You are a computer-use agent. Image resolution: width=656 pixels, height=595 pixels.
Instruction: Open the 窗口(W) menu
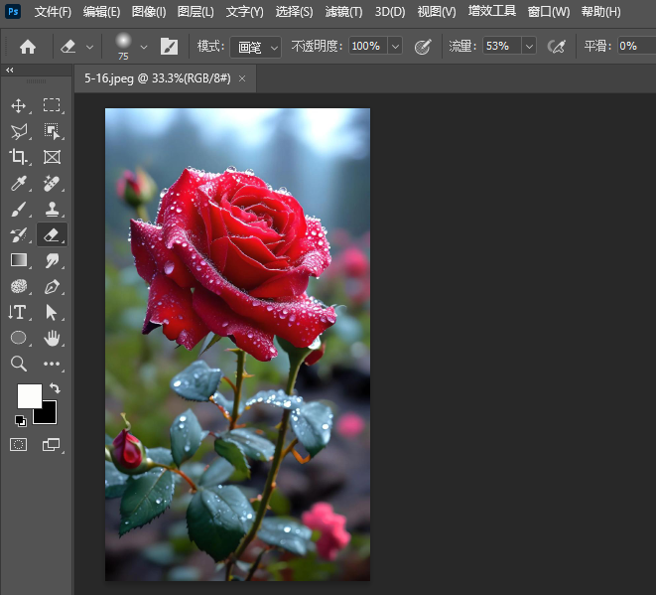tap(549, 12)
